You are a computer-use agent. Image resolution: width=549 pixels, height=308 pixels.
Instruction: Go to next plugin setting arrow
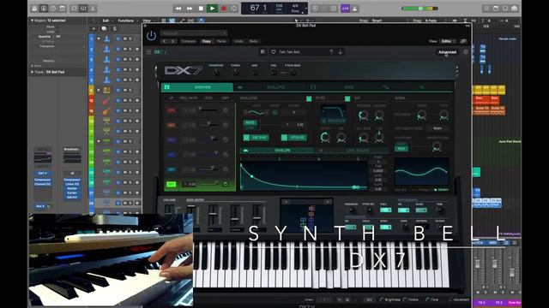coord(172,41)
